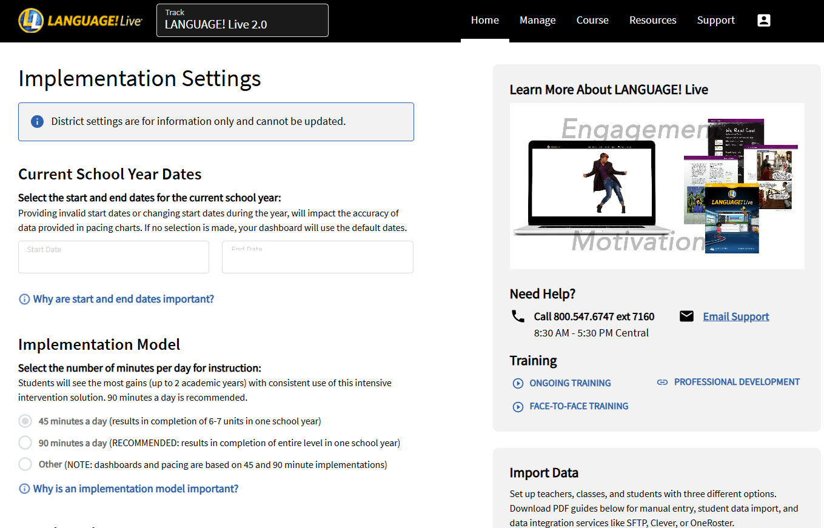This screenshot has width=824, height=528.
Task: Select 45 minutes a day option
Action: click(x=25, y=421)
